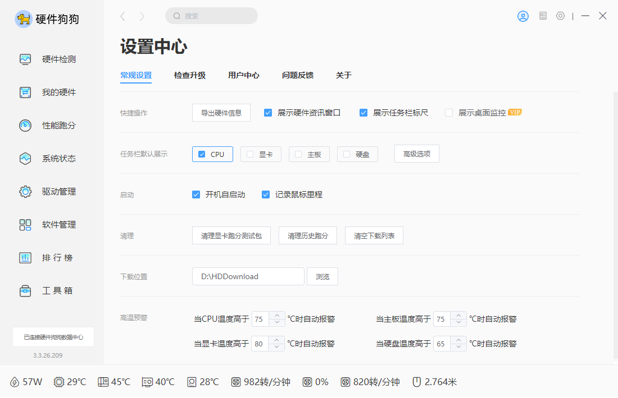
Task: Switch to the 检查升级 tab
Action: [190, 75]
